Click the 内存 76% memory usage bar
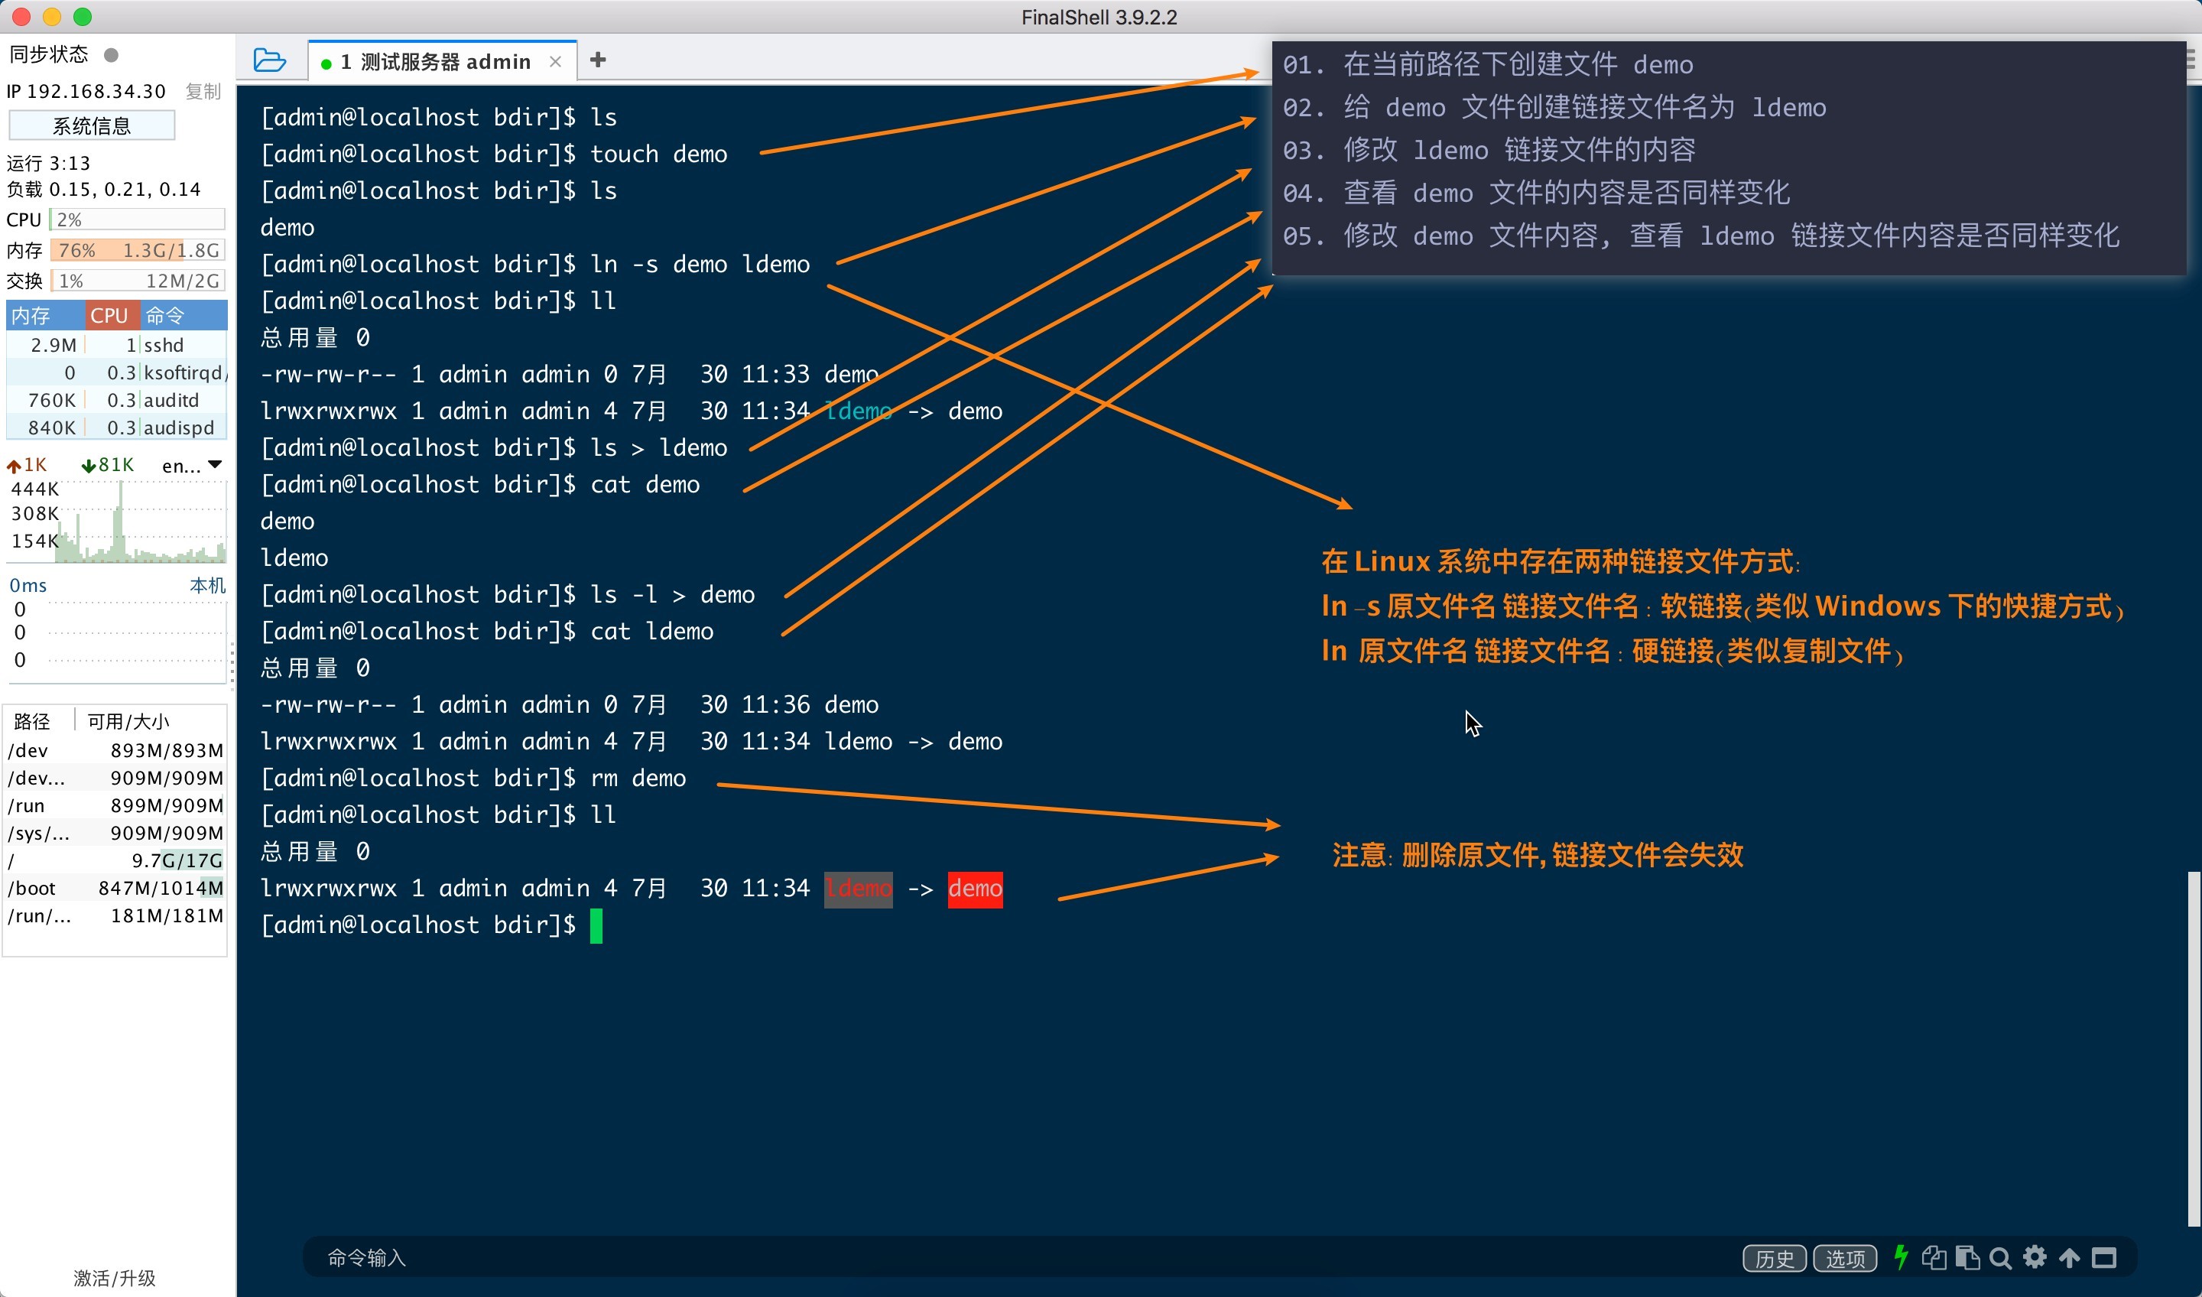 coord(138,250)
